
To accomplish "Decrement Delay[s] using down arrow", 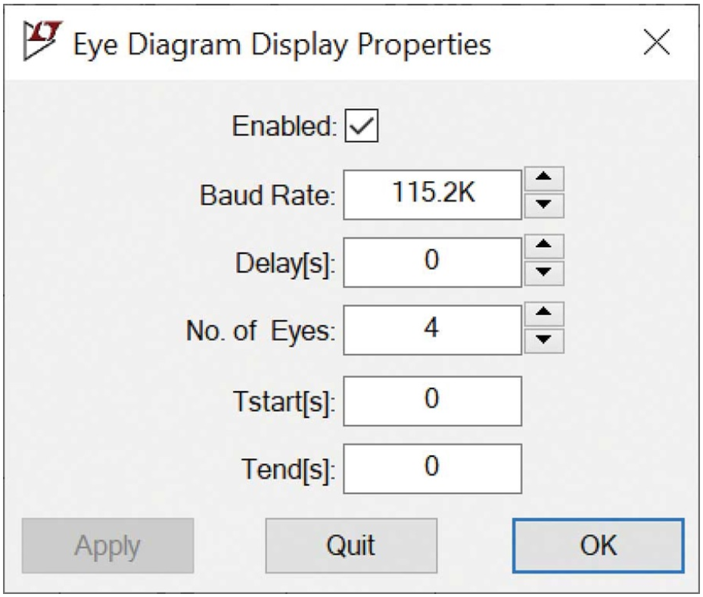I will (544, 273).
